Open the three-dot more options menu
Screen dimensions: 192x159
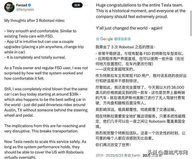click(x=86, y=5)
